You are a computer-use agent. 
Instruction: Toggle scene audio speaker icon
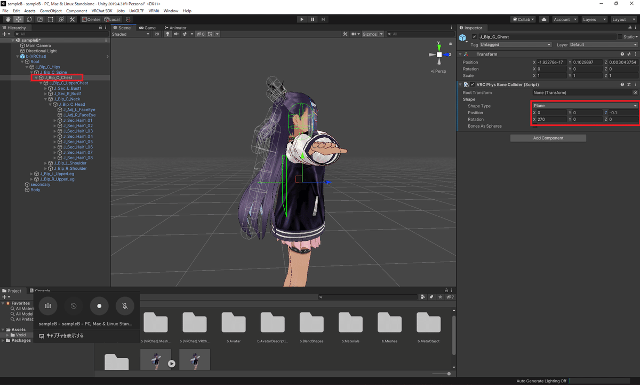pyautogui.click(x=175, y=34)
